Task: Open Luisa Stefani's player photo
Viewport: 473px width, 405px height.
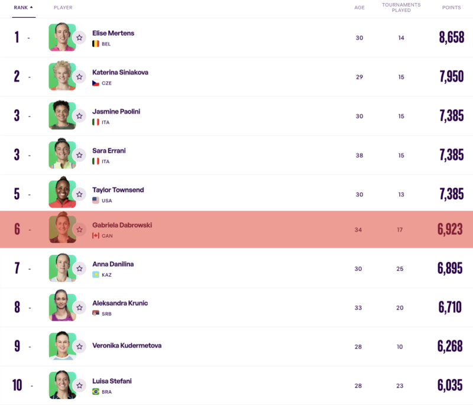Action: click(61, 385)
